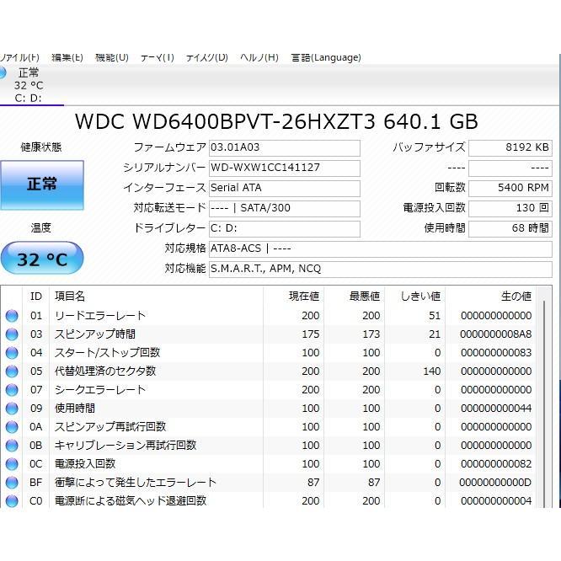This screenshot has height=561, width=561.
Task: Click raw value 000000000044
Action: click(x=496, y=409)
